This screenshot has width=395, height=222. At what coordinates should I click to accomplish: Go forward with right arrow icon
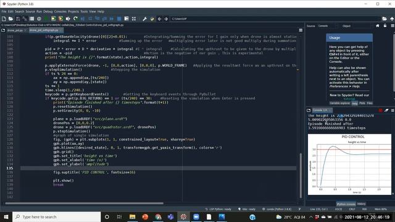pyautogui.click(x=166, y=18)
